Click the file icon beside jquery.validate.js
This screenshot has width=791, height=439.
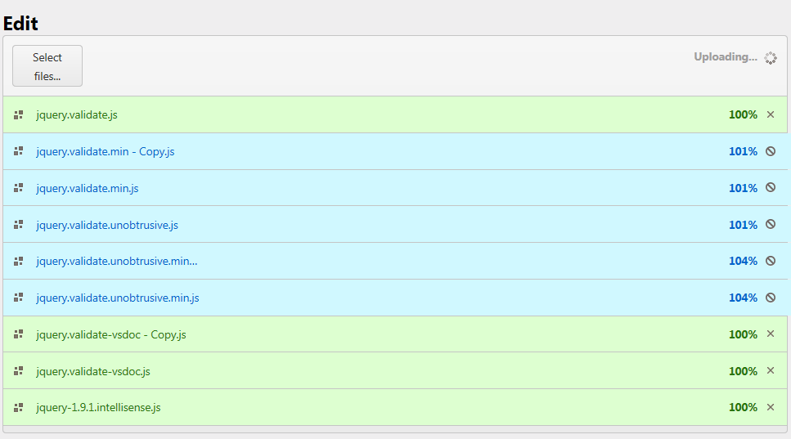[19, 115]
